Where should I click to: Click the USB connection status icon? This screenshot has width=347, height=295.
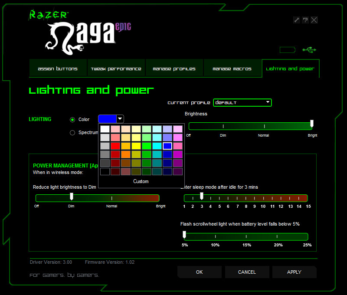(309, 50)
